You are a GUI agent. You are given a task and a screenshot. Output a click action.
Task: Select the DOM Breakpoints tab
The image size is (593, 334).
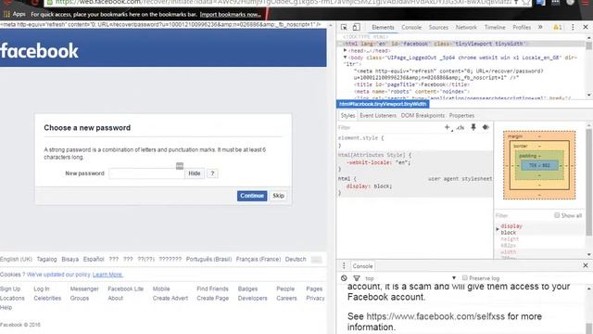[x=423, y=115]
